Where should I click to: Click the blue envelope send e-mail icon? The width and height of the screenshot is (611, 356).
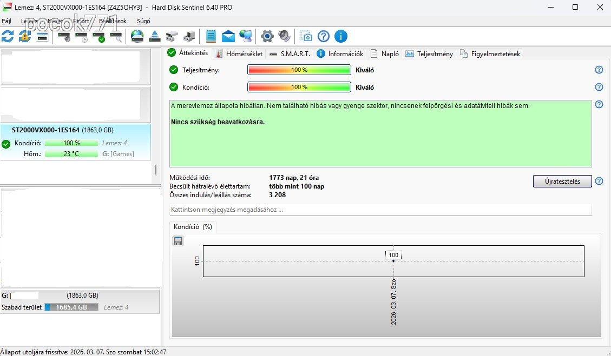point(228,37)
